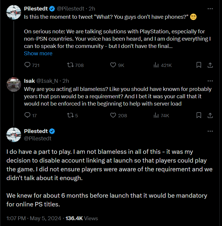
Task: Open more options on main Pilestedt tweet
Action: [210, 131]
